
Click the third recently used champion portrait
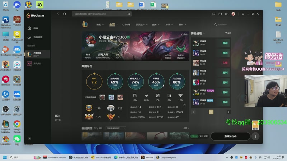[120, 97]
